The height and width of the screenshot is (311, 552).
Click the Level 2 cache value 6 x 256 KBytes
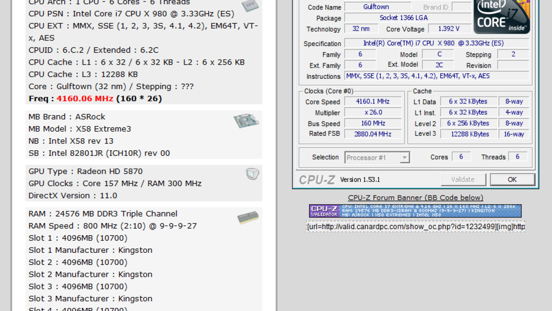click(468, 123)
